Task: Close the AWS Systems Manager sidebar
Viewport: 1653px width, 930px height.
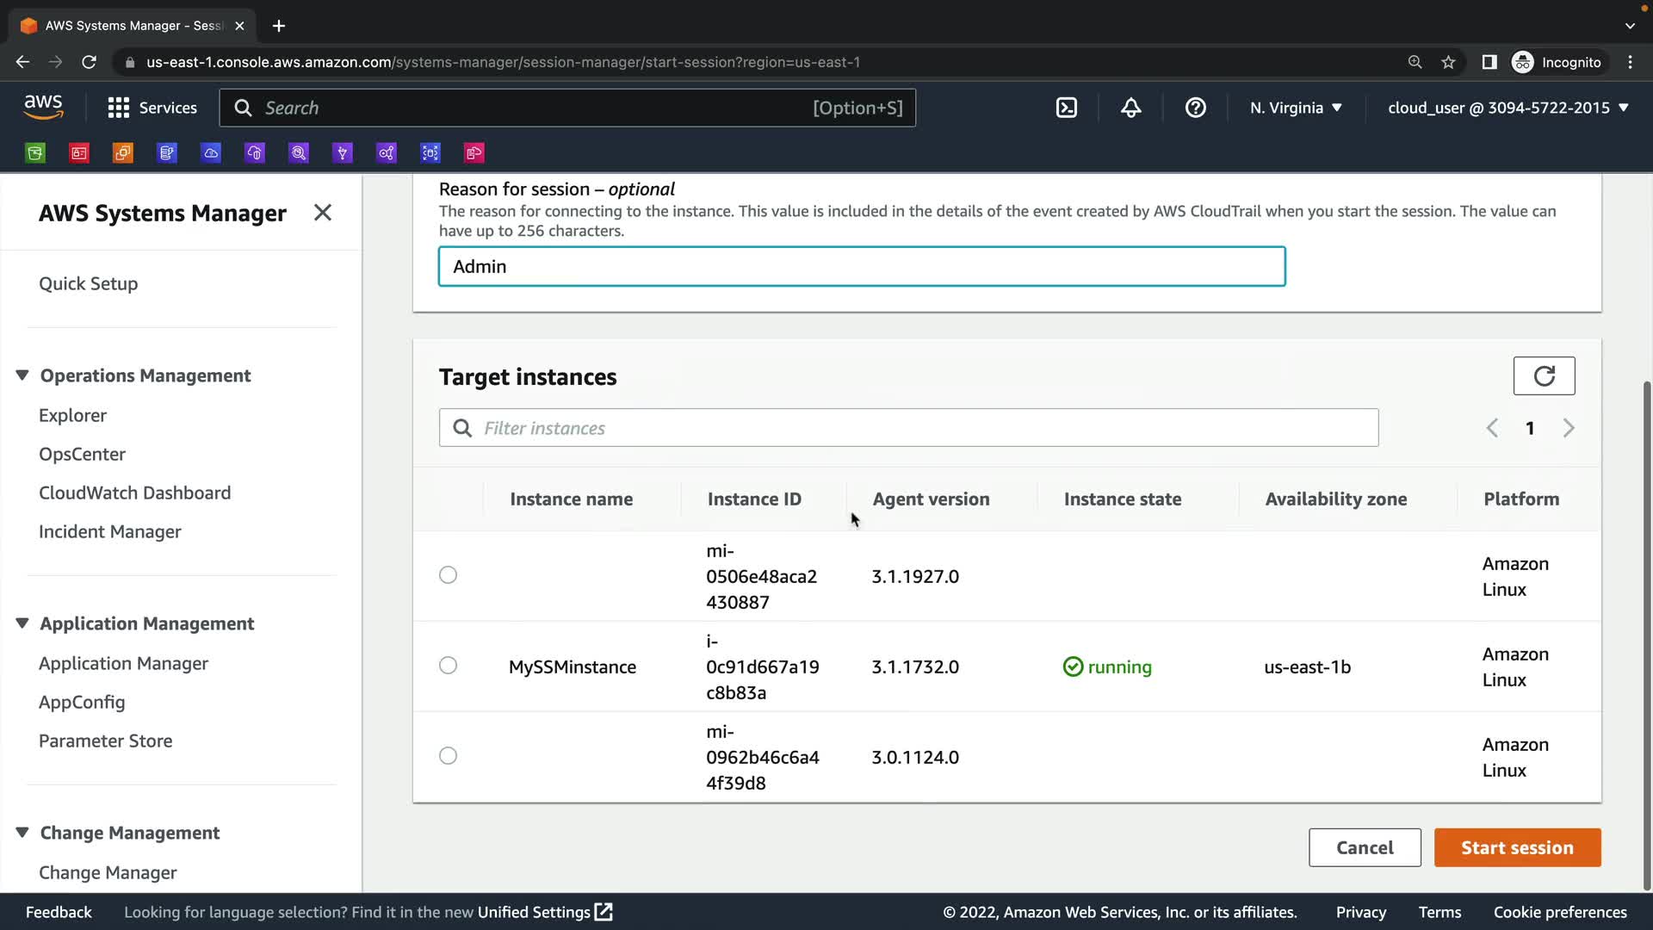Action: click(323, 213)
